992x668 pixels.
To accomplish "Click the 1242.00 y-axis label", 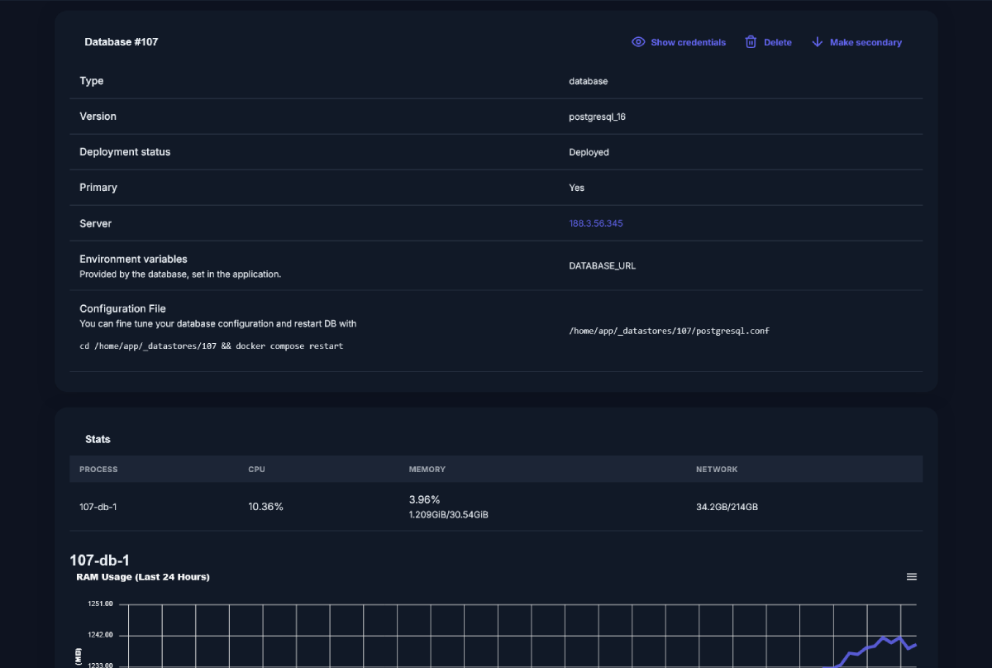I will (x=101, y=636).
